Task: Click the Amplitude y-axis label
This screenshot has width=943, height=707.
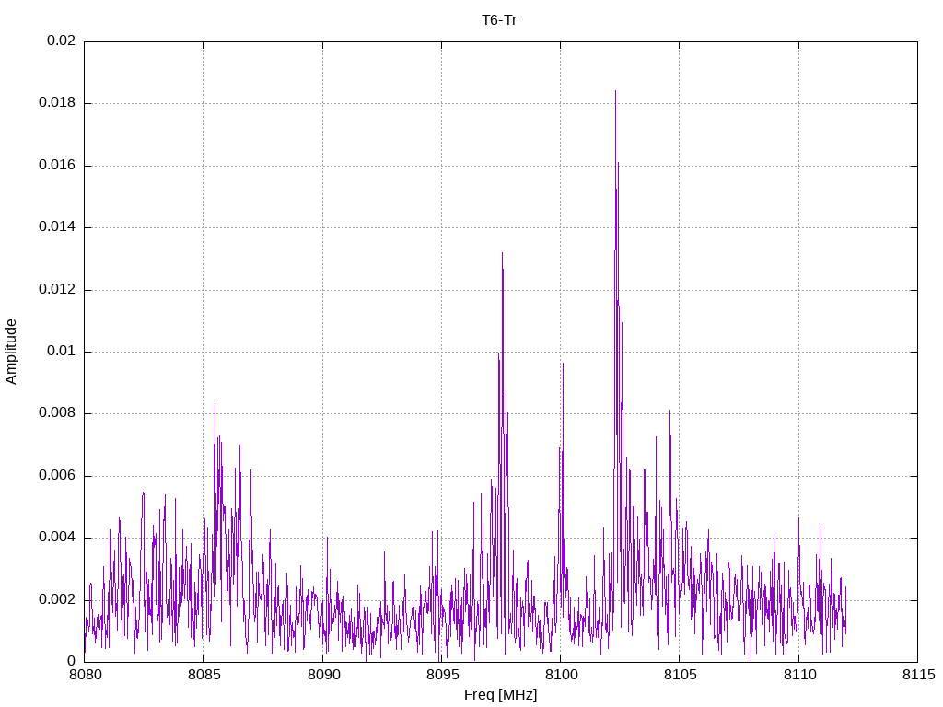Action: click(11, 352)
